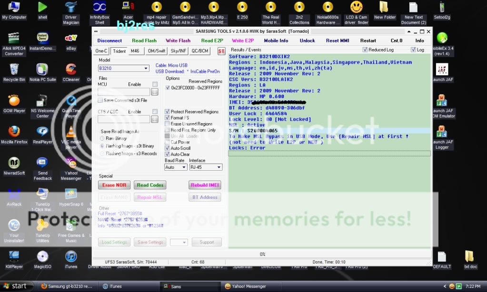Open dropdown next to Save Settings

click(179, 242)
